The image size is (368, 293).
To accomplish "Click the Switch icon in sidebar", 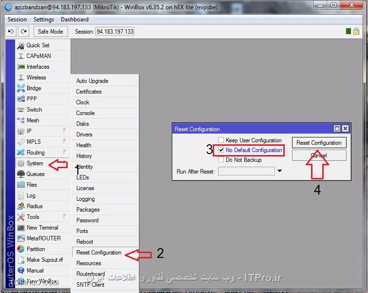I will pyautogui.click(x=20, y=110).
